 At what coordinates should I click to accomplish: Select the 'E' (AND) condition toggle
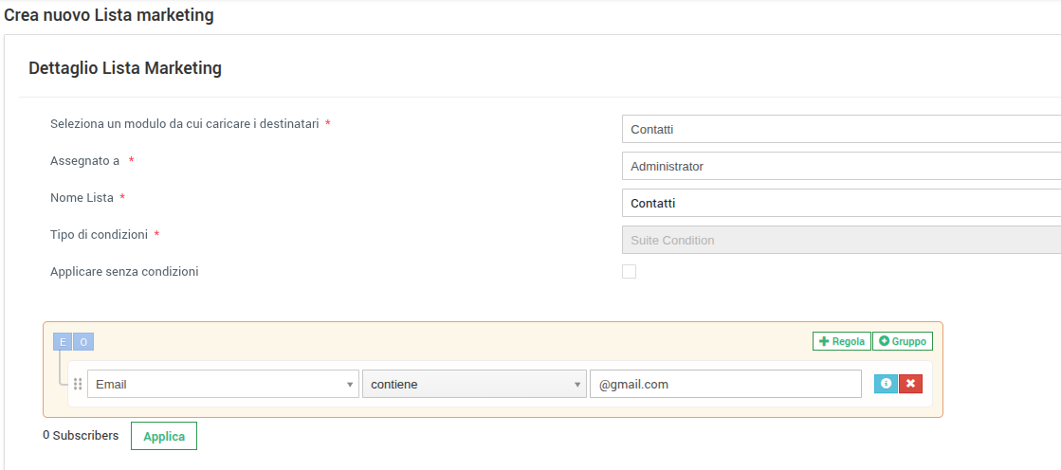63,342
